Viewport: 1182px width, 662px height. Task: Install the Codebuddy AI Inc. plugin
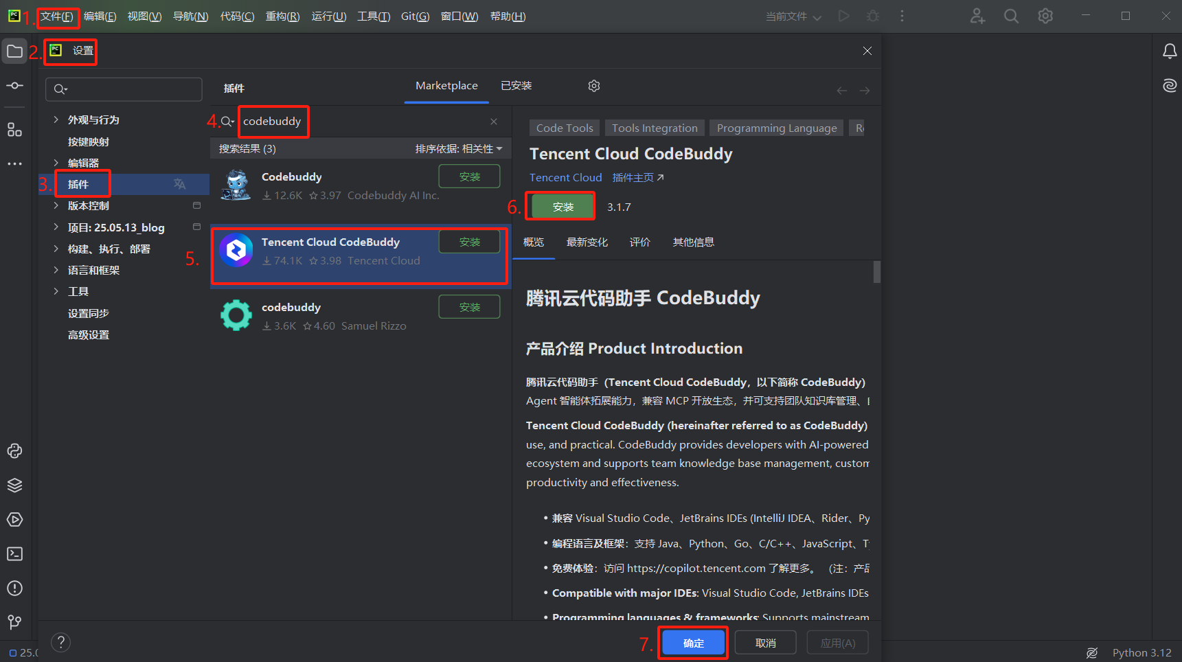[x=470, y=176]
